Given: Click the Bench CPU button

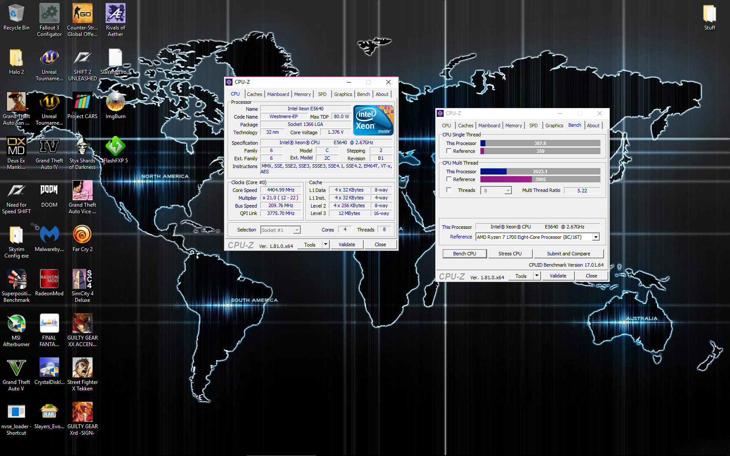Looking at the screenshot, I should 465,254.
